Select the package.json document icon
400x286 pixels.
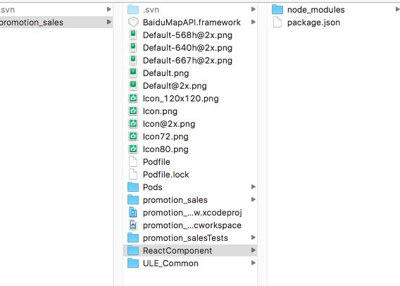[277, 23]
